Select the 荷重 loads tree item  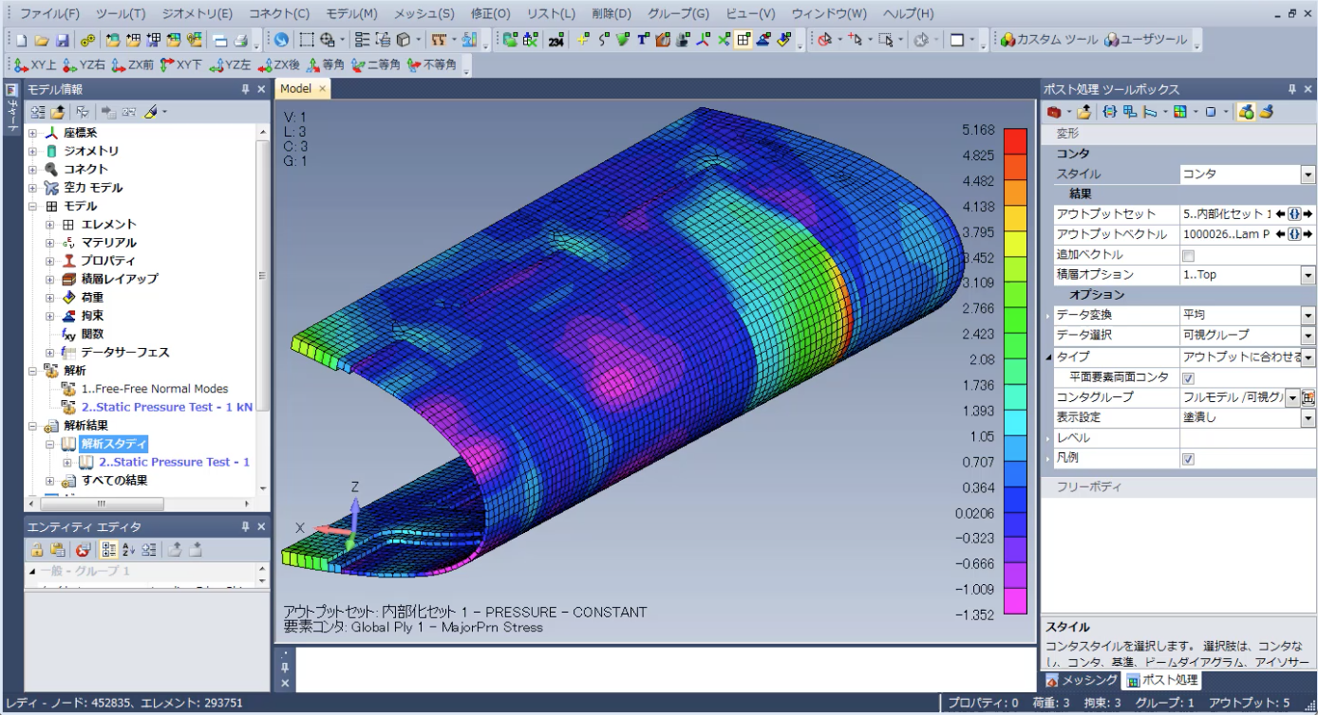pyautogui.click(x=92, y=298)
